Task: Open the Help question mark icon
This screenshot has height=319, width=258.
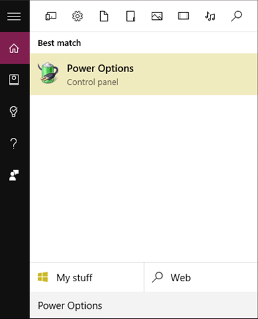Action: (x=14, y=143)
